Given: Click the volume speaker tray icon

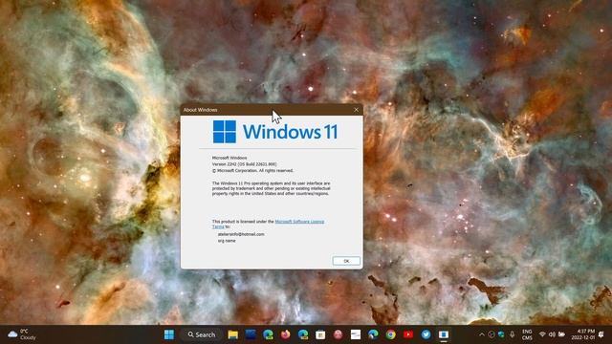Looking at the screenshot, I should [552, 334].
